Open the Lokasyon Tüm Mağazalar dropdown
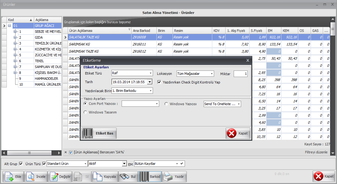 pyautogui.click(x=195, y=74)
